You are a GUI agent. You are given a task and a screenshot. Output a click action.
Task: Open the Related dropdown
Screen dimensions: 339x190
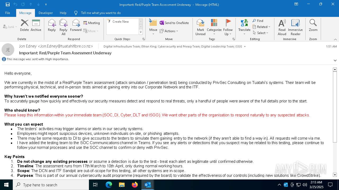tap(261, 27)
